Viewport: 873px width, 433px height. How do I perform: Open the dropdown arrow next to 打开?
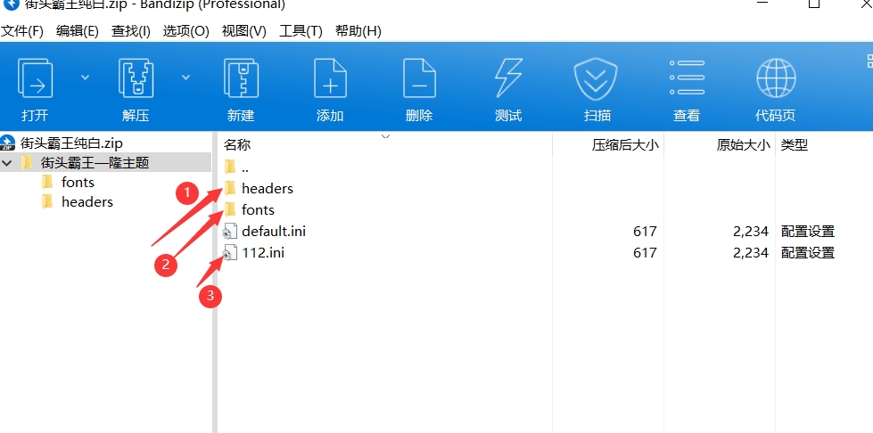[x=86, y=78]
